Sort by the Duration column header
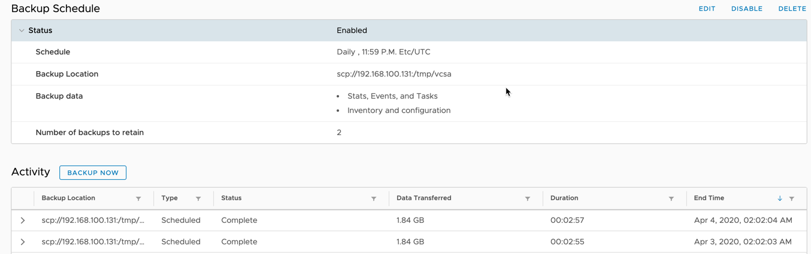The width and height of the screenshot is (811, 254). 564,198
